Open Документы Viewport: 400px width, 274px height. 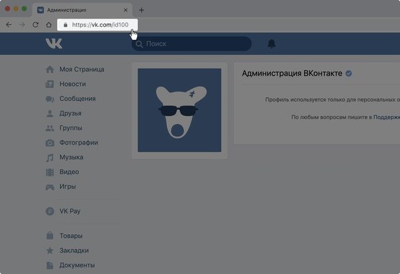pyautogui.click(x=77, y=265)
